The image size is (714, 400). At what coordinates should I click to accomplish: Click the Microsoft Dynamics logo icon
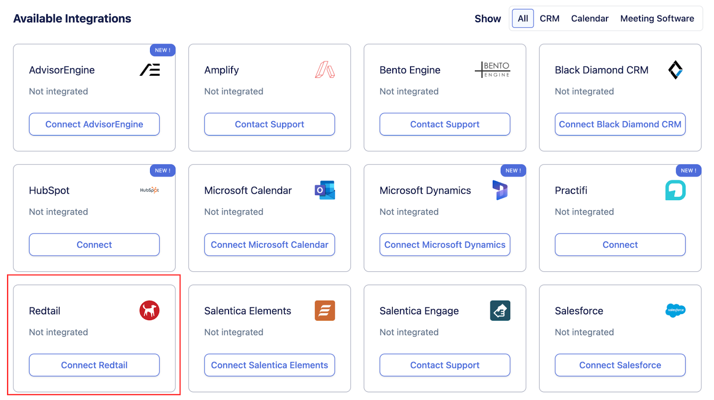click(500, 190)
